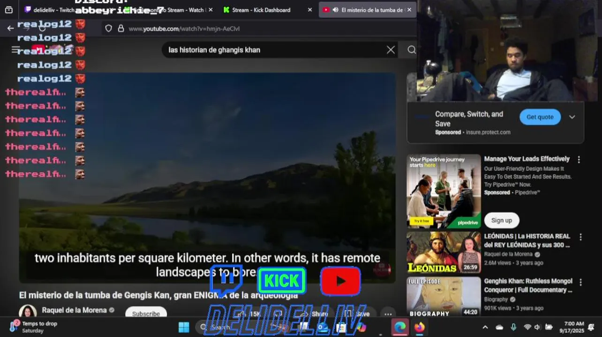Subscribe to Raquel de la Morena
Image resolution: width=602 pixels, height=337 pixels.
(x=146, y=314)
